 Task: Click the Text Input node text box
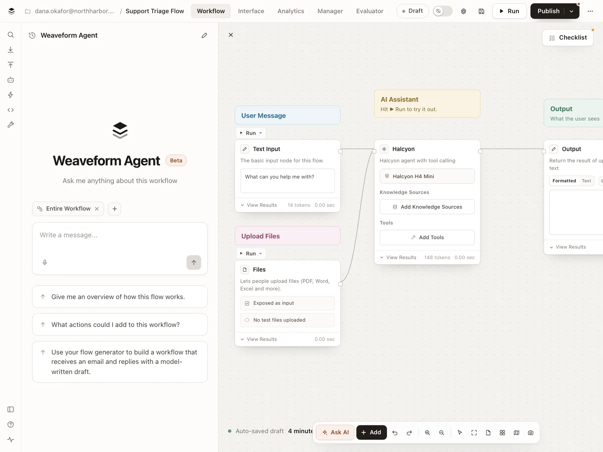pyautogui.click(x=288, y=181)
